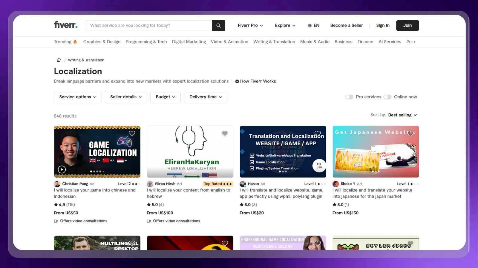Play the Game Localization gig video
Screen dimensions: 478x268
62,169
